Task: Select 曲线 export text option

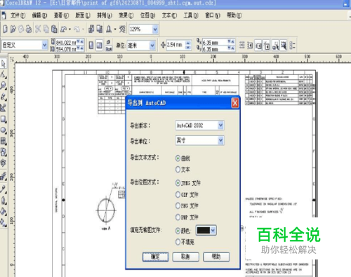Action: click(178, 158)
